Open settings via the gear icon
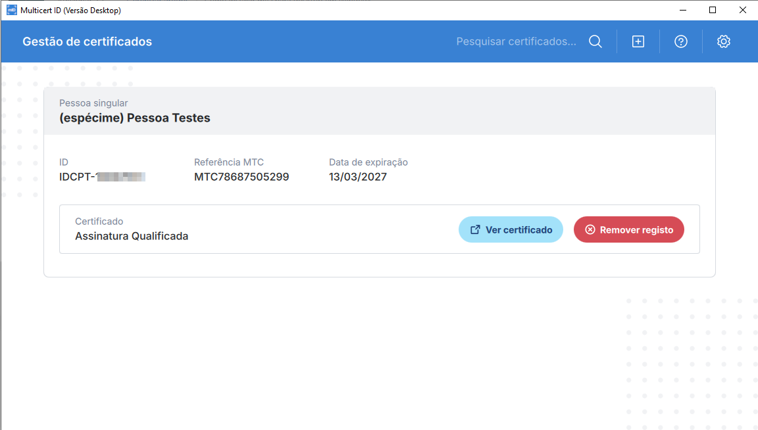This screenshot has height=430, width=758. 723,41
